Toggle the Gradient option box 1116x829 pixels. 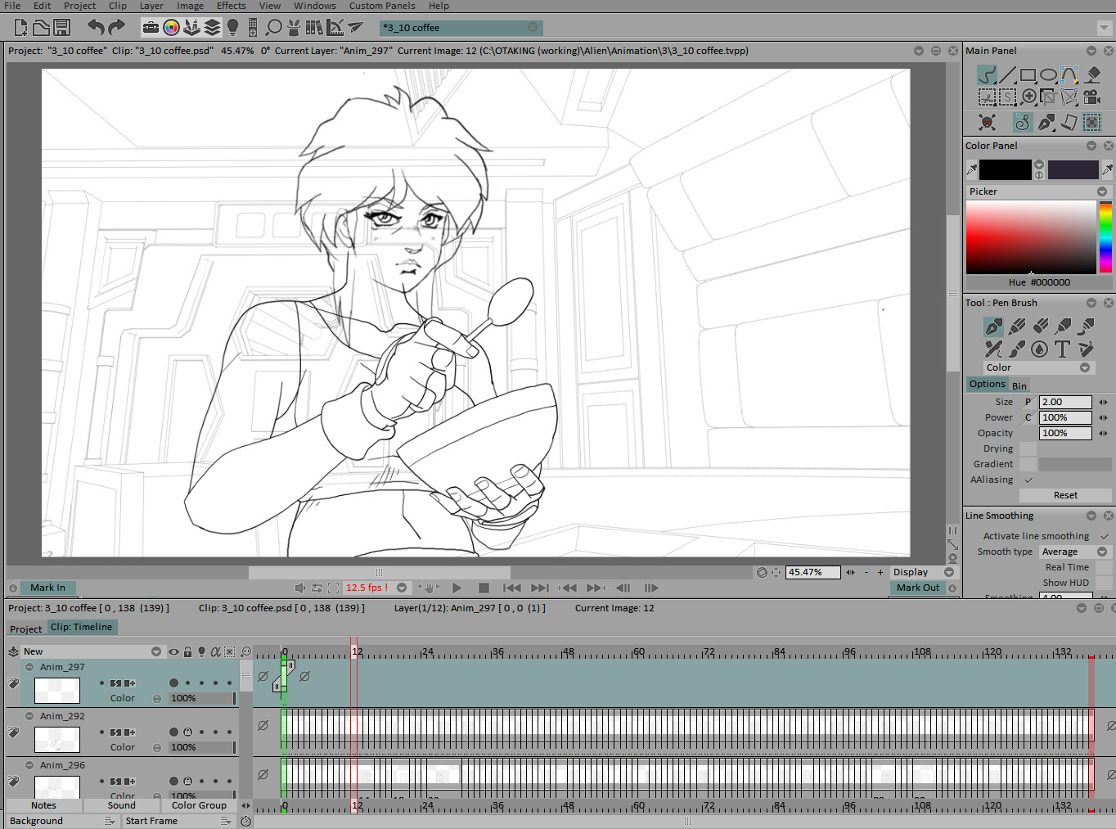pyautogui.click(x=1028, y=464)
